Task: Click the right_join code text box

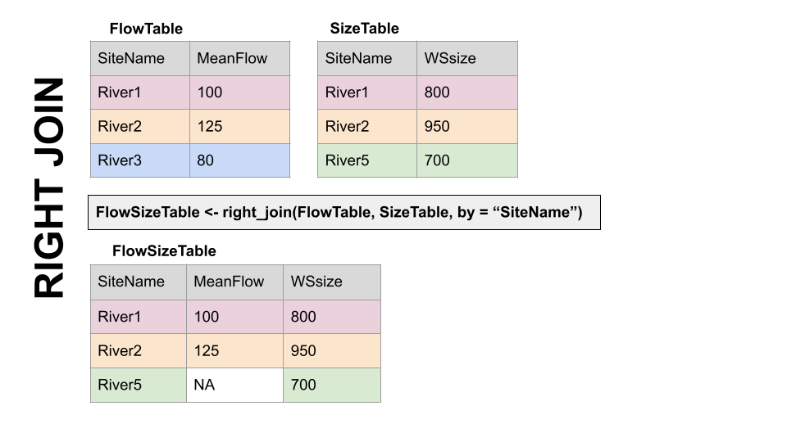Action: [344, 212]
